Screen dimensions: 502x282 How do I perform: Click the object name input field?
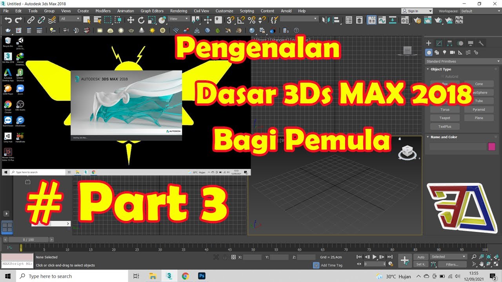click(458, 146)
